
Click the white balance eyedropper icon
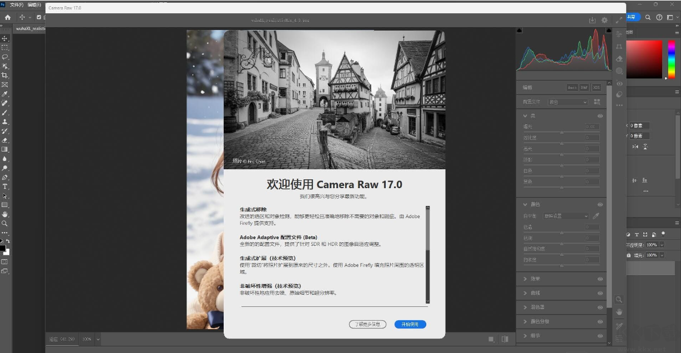596,216
